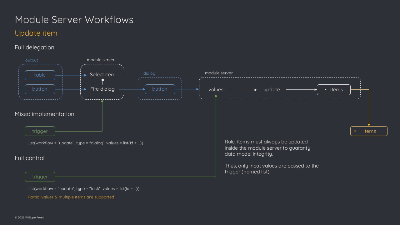Click the List code line with type task
Image resolution: width=400 pixels, height=225 pixels.
[83, 189]
